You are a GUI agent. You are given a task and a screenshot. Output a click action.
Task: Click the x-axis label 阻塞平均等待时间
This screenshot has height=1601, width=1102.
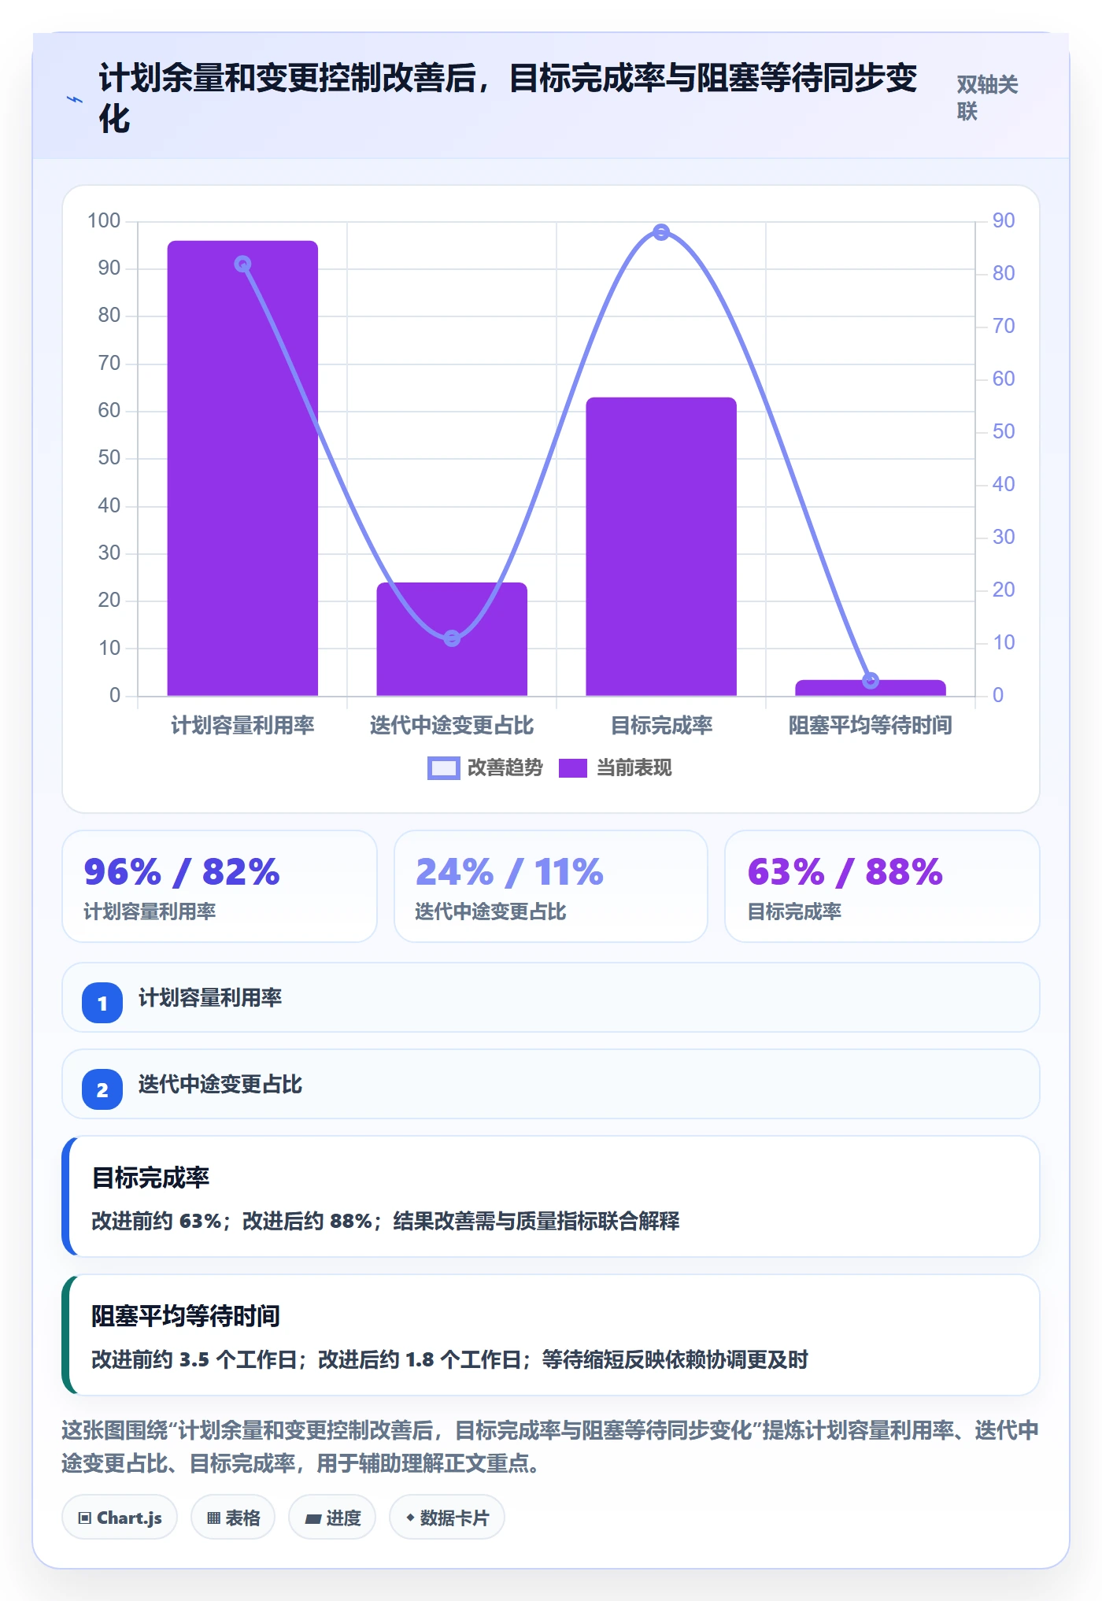(871, 725)
